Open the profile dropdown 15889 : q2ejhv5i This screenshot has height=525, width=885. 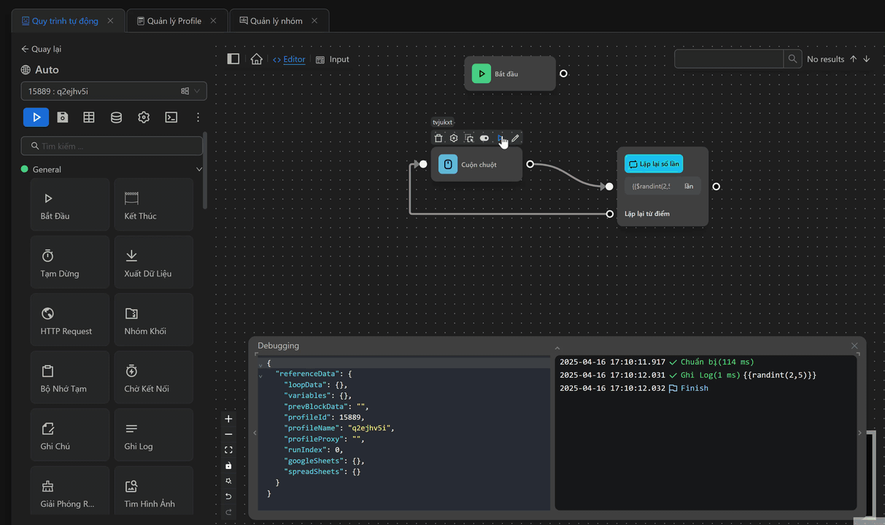pyautogui.click(x=114, y=91)
